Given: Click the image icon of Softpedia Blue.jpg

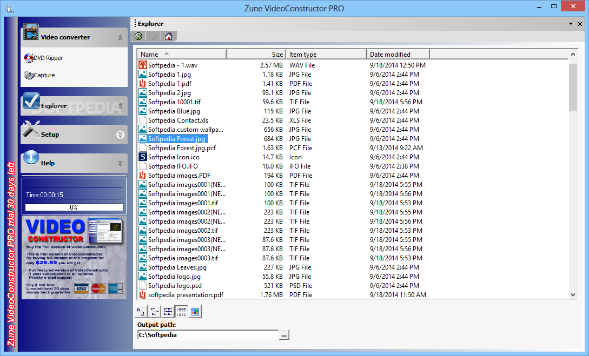Looking at the screenshot, I should coord(143,111).
